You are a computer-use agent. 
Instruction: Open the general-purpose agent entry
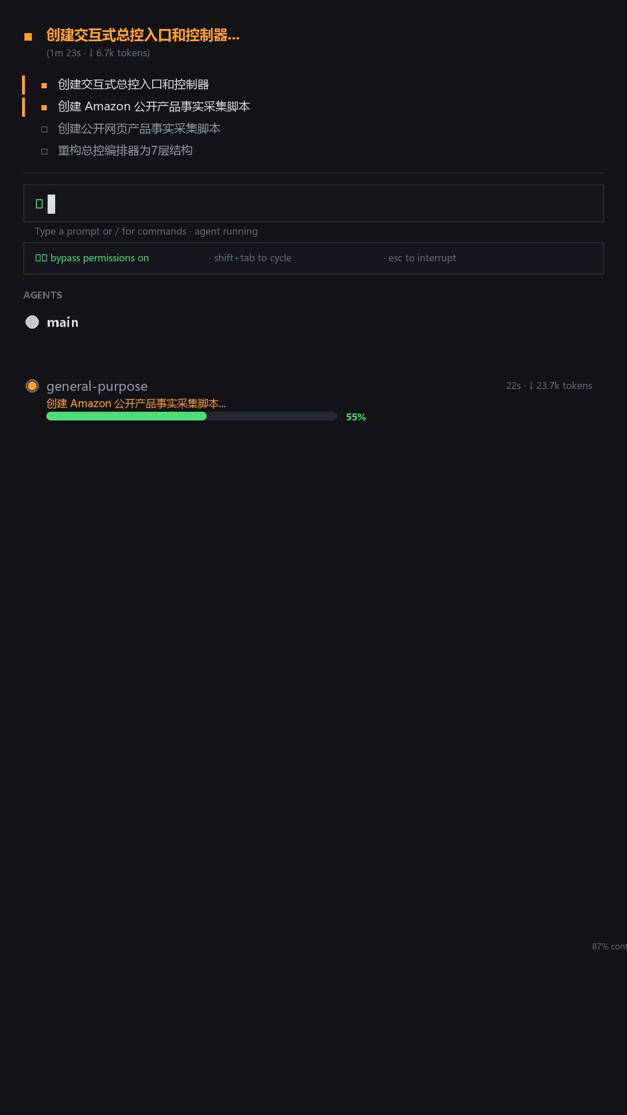tap(97, 386)
